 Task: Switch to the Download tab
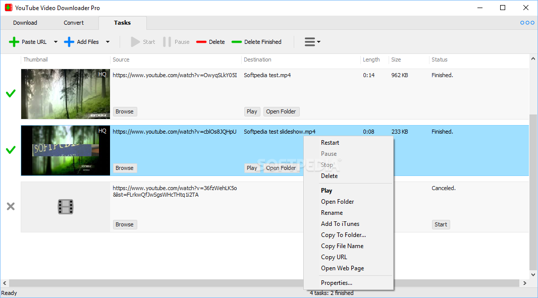(25, 23)
